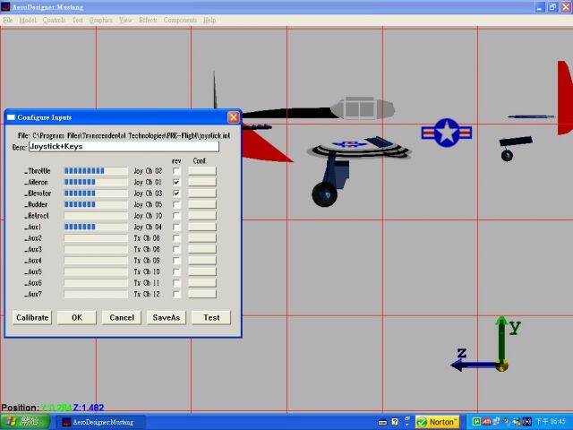The image size is (573, 430).
Task: Click the Test button in dialog
Action: click(x=211, y=317)
